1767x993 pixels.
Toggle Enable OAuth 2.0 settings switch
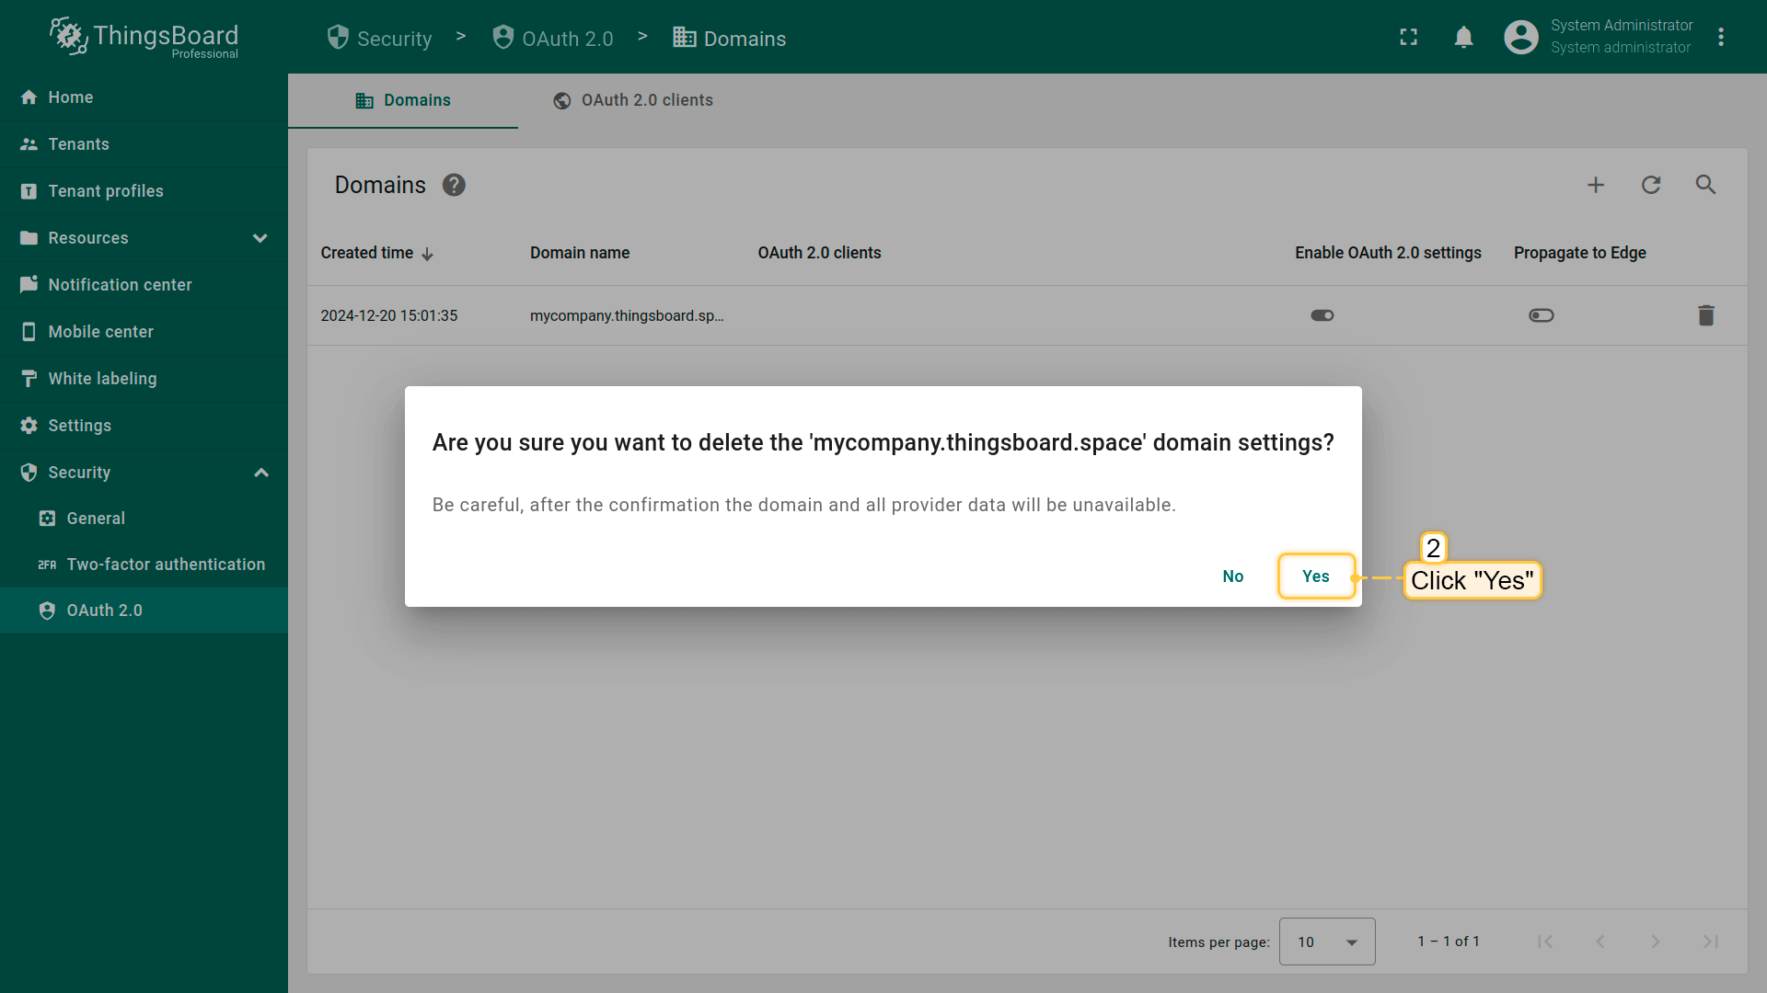point(1322,315)
